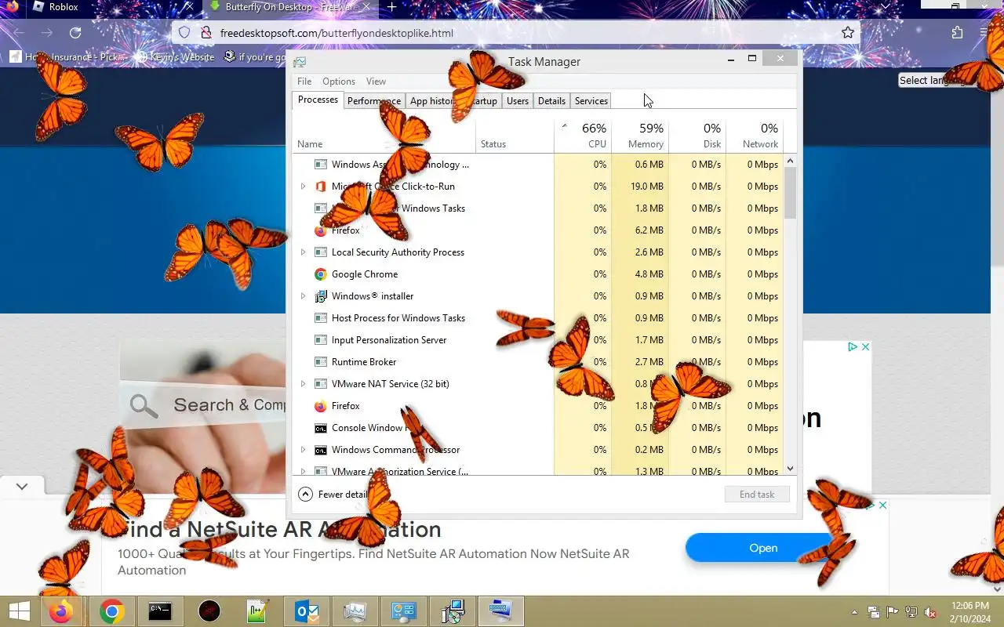
Task: Open the Windows Start button
Action: [x=19, y=611]
